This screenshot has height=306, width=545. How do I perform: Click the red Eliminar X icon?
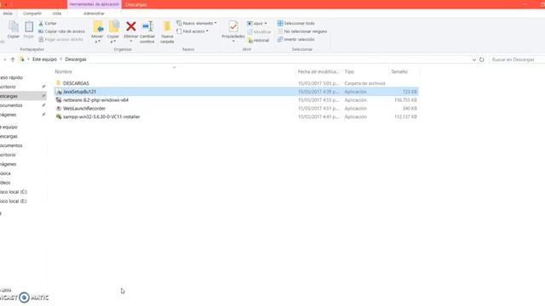coord(131,26)
